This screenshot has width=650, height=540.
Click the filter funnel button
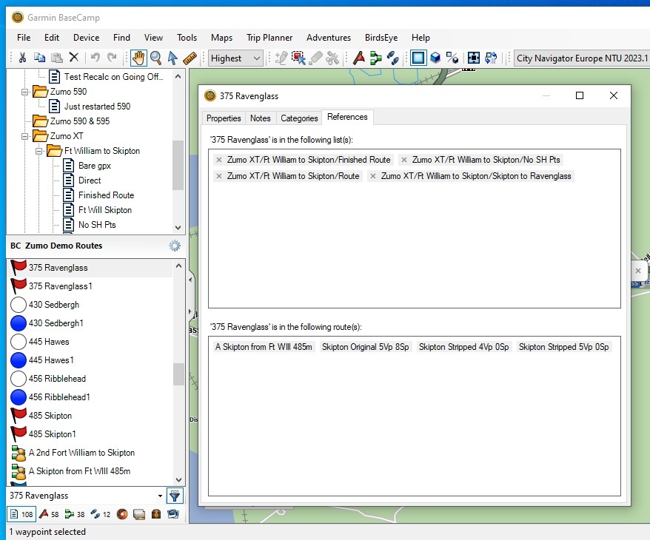click(175, 496)
